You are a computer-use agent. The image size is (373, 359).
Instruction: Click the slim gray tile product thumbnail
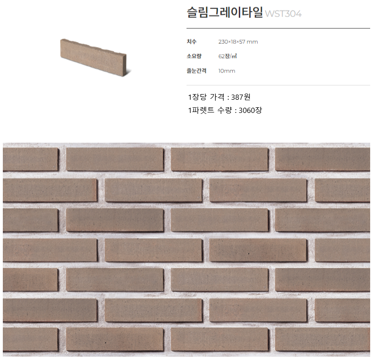click(x=93, y=57)
